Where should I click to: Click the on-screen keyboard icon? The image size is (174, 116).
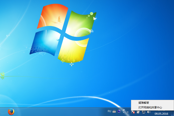point(114,111)
